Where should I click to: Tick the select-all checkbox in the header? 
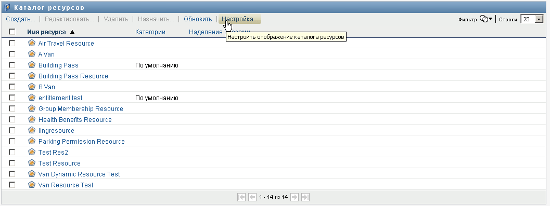12,32
